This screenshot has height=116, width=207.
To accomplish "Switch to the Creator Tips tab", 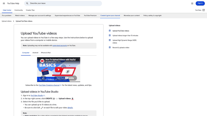I will point(30,10).
